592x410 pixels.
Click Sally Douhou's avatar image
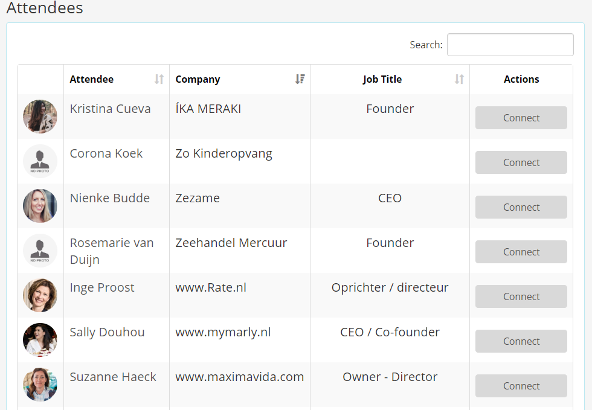point(40,340)
